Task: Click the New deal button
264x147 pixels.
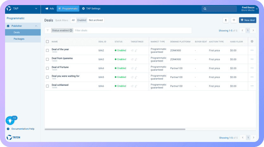Action: pos(248,20)
